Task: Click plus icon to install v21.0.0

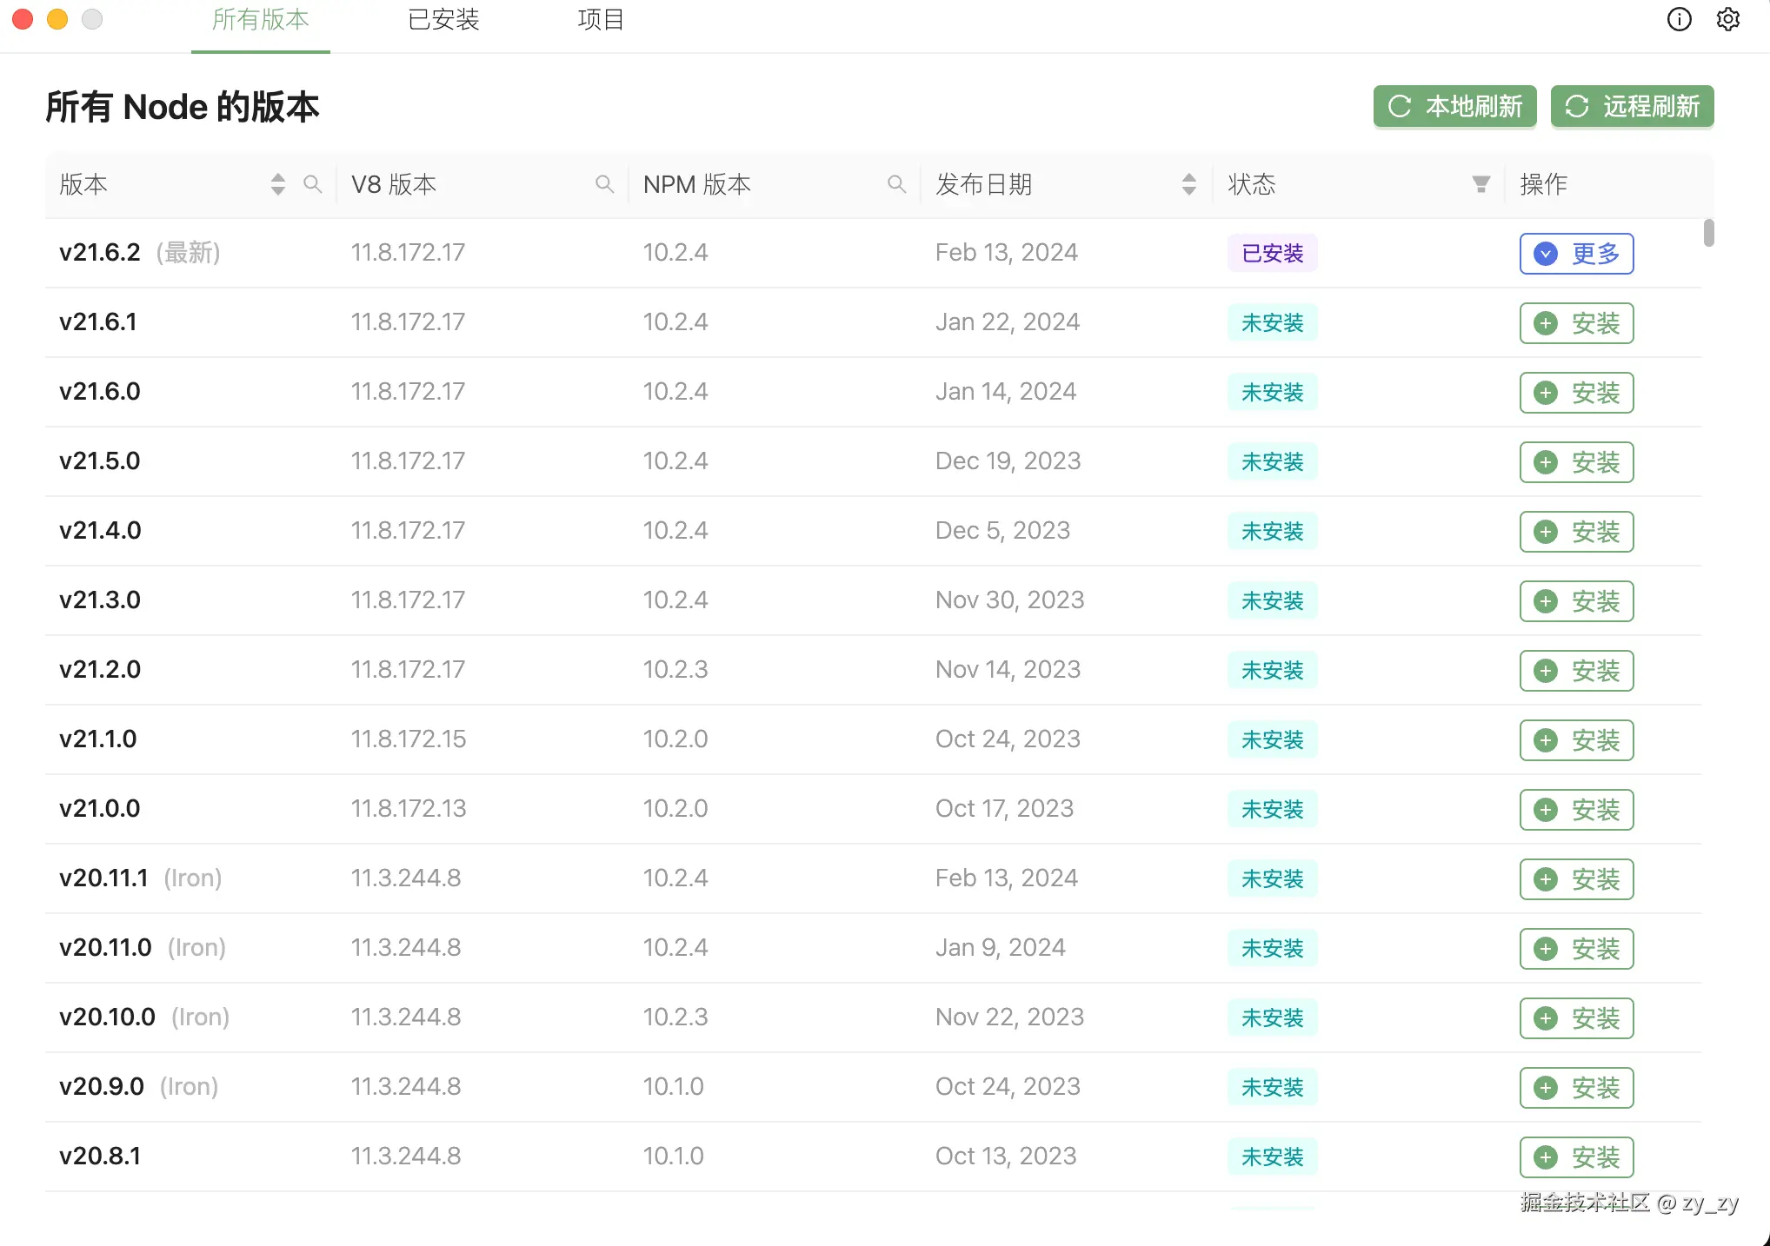Action: click(x=1546, y=810)
